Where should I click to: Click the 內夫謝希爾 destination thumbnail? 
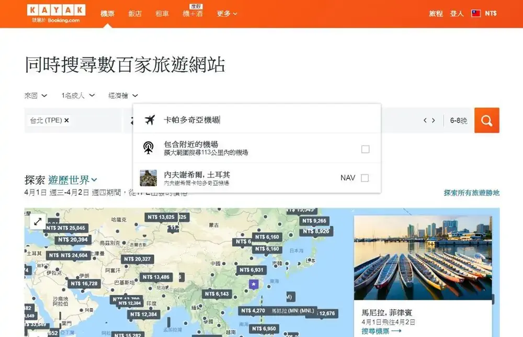click(x=149, y=178)
